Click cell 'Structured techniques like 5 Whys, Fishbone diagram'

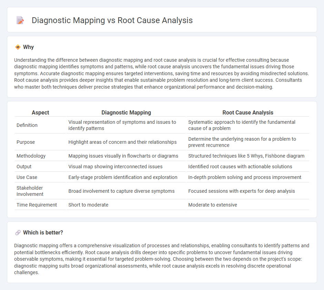[x=248, y=156]
